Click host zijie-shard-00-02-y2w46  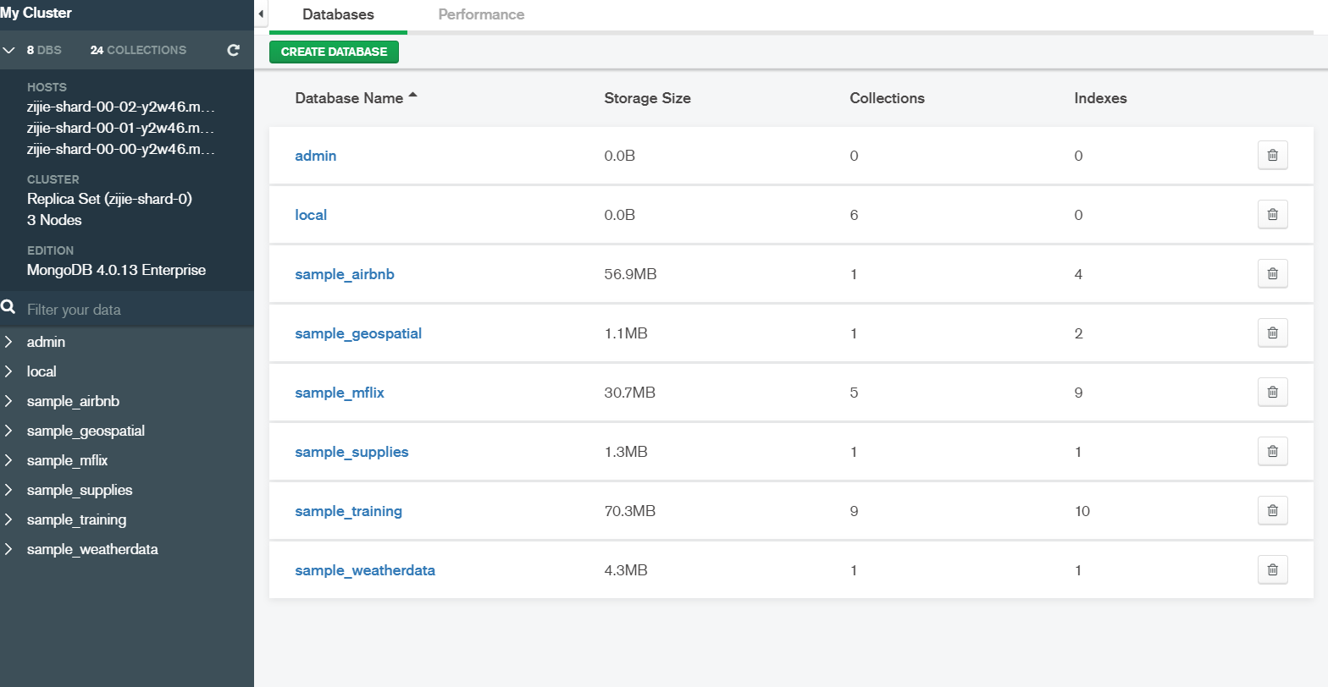[x=120, y=107]
